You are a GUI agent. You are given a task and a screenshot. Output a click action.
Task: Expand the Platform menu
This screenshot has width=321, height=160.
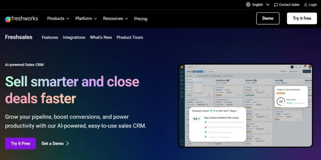(x=86, y=18)
